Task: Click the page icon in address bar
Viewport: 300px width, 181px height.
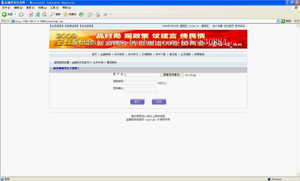Action: [13, 21]
